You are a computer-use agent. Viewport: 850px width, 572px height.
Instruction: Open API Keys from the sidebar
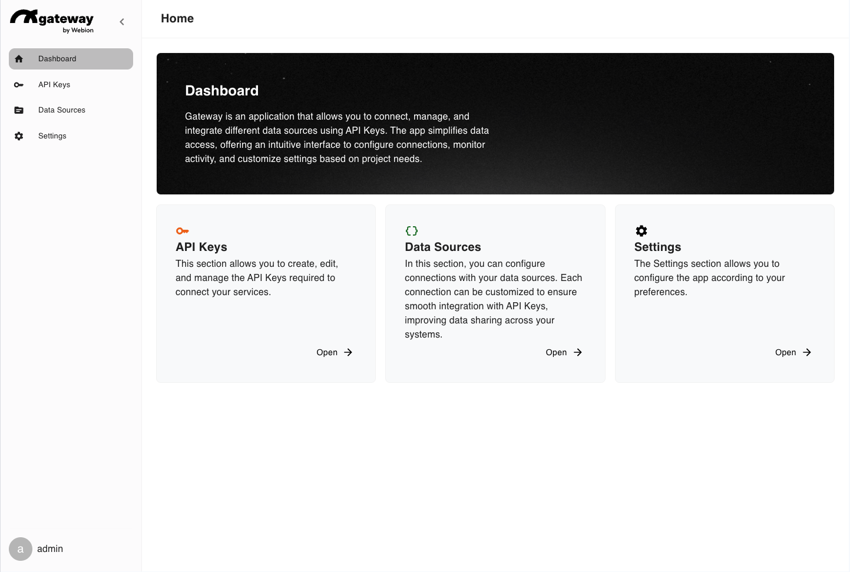54,85
